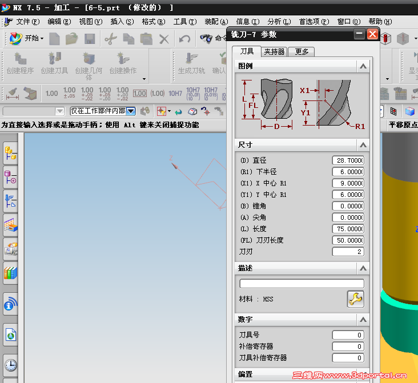Open the 窗口(O) menu
This screenshot has height=383, width=418.
[x=349, y=22]
